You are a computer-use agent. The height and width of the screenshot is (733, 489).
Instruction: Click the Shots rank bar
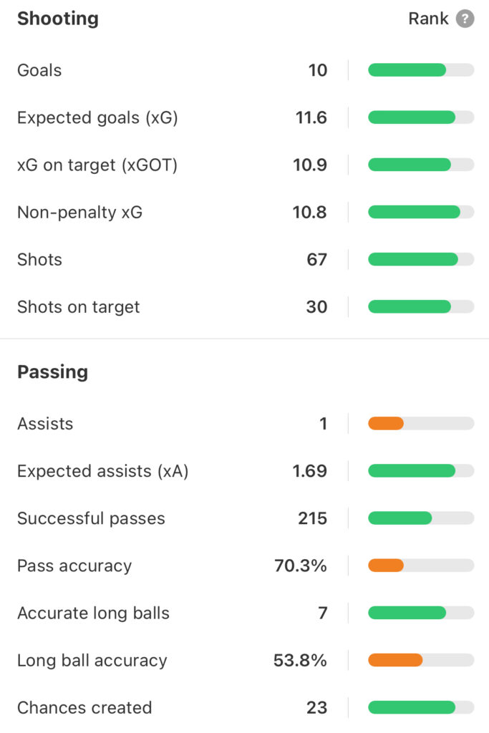pyautogui.click(x=421, y=259)
